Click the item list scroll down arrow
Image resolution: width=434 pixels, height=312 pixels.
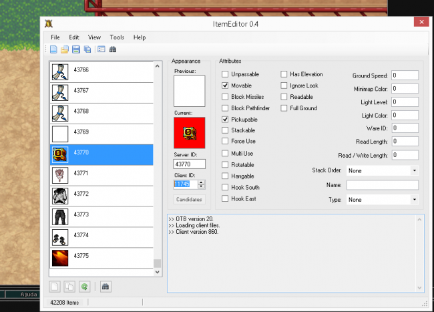click(157, 272)
